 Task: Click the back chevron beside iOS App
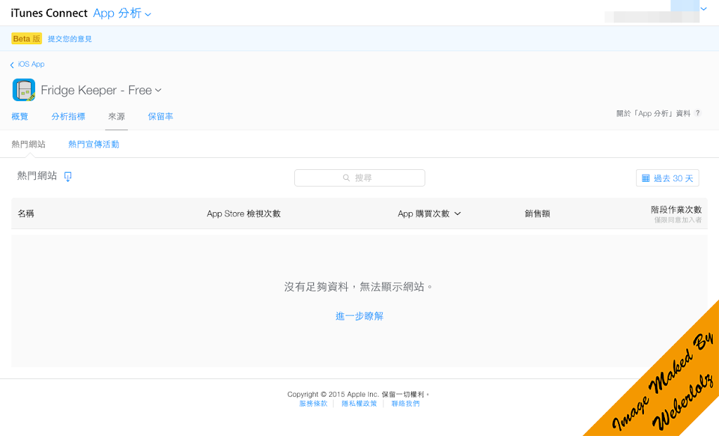pos(12,65)
